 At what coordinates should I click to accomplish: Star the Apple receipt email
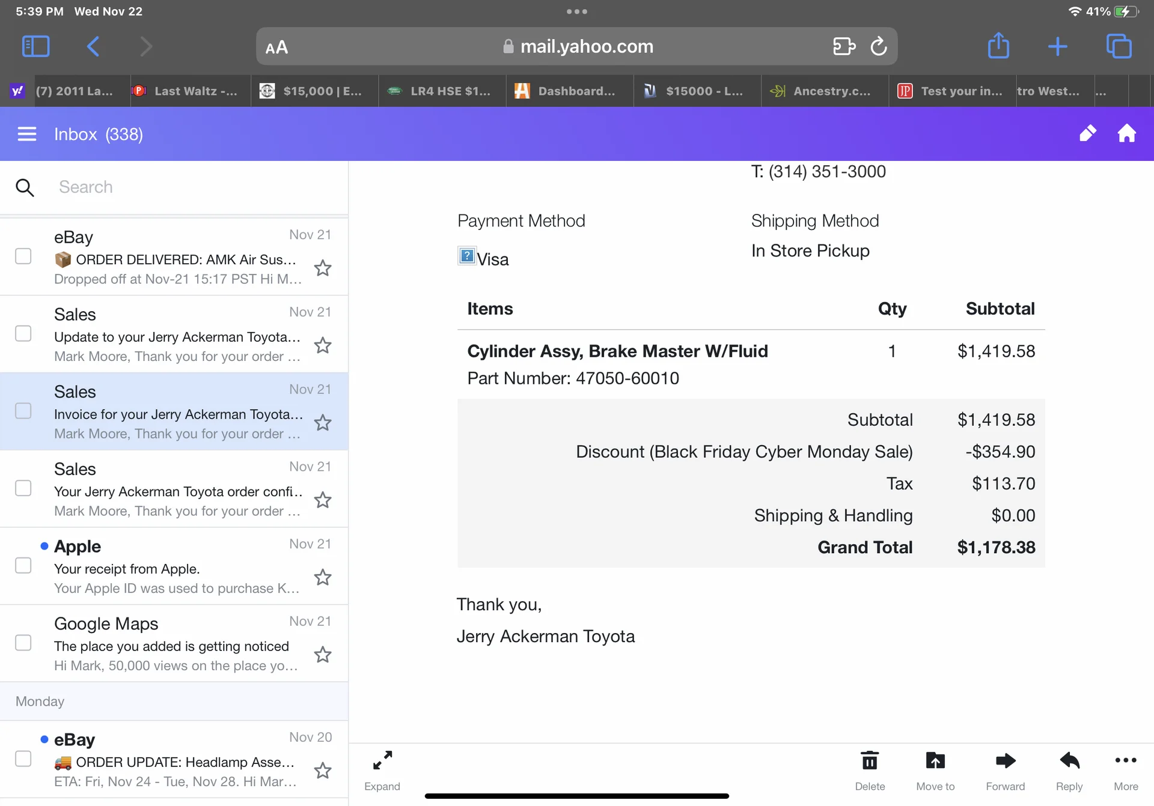323,577
